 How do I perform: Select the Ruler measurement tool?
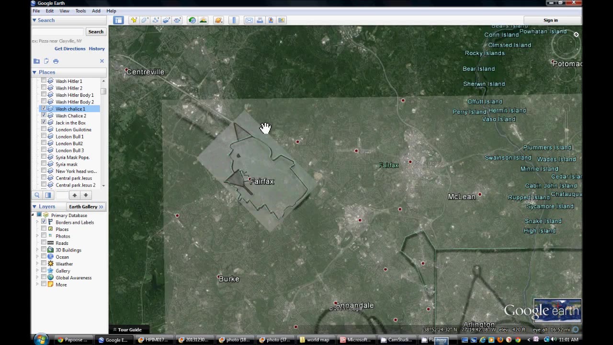tap(234, 20)
